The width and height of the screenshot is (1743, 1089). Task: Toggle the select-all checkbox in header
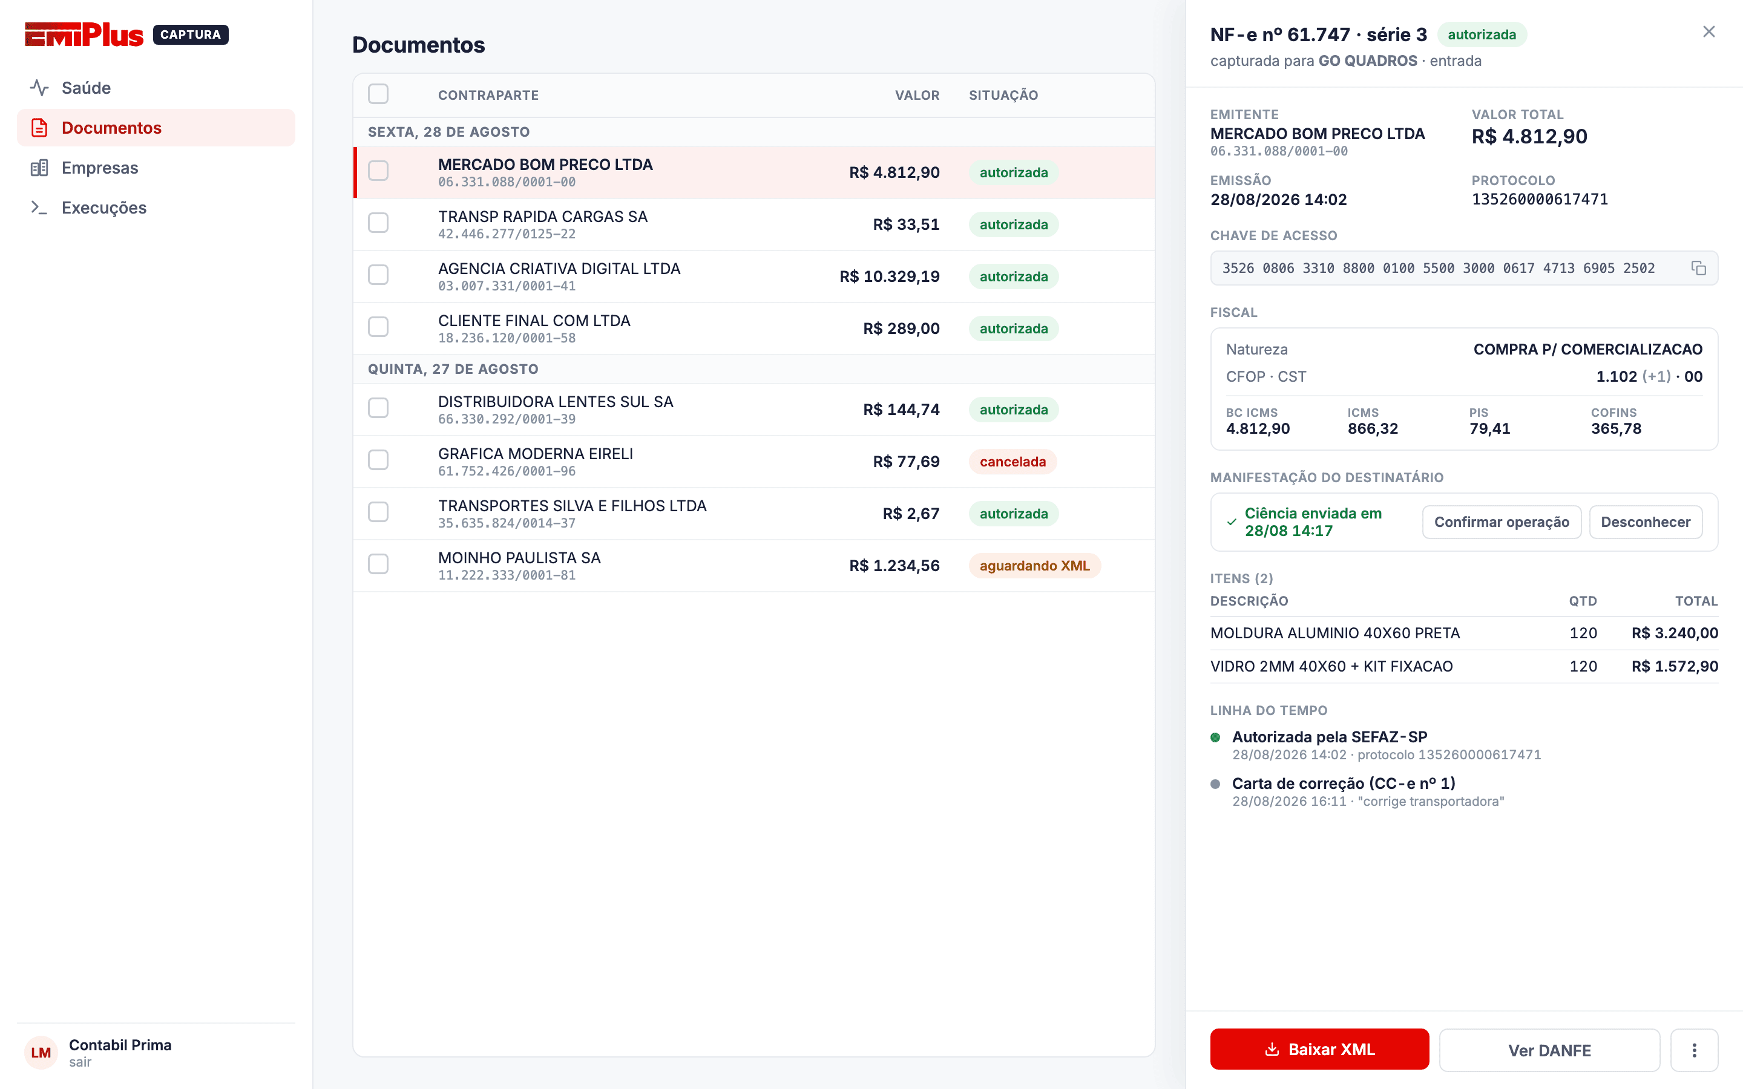[x=378, y=94]
